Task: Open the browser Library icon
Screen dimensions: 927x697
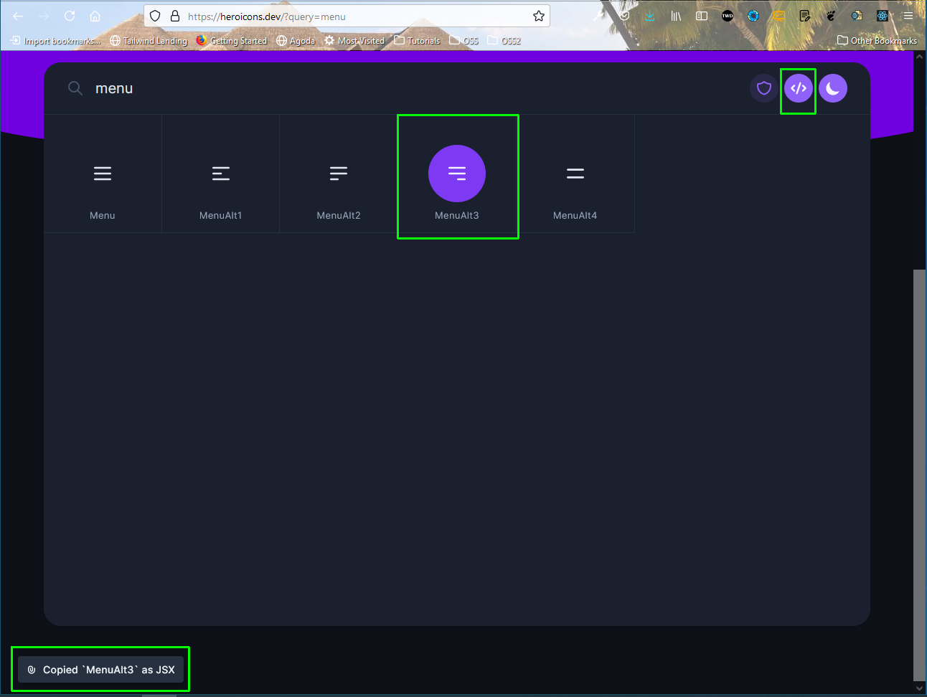Action: 676,16
